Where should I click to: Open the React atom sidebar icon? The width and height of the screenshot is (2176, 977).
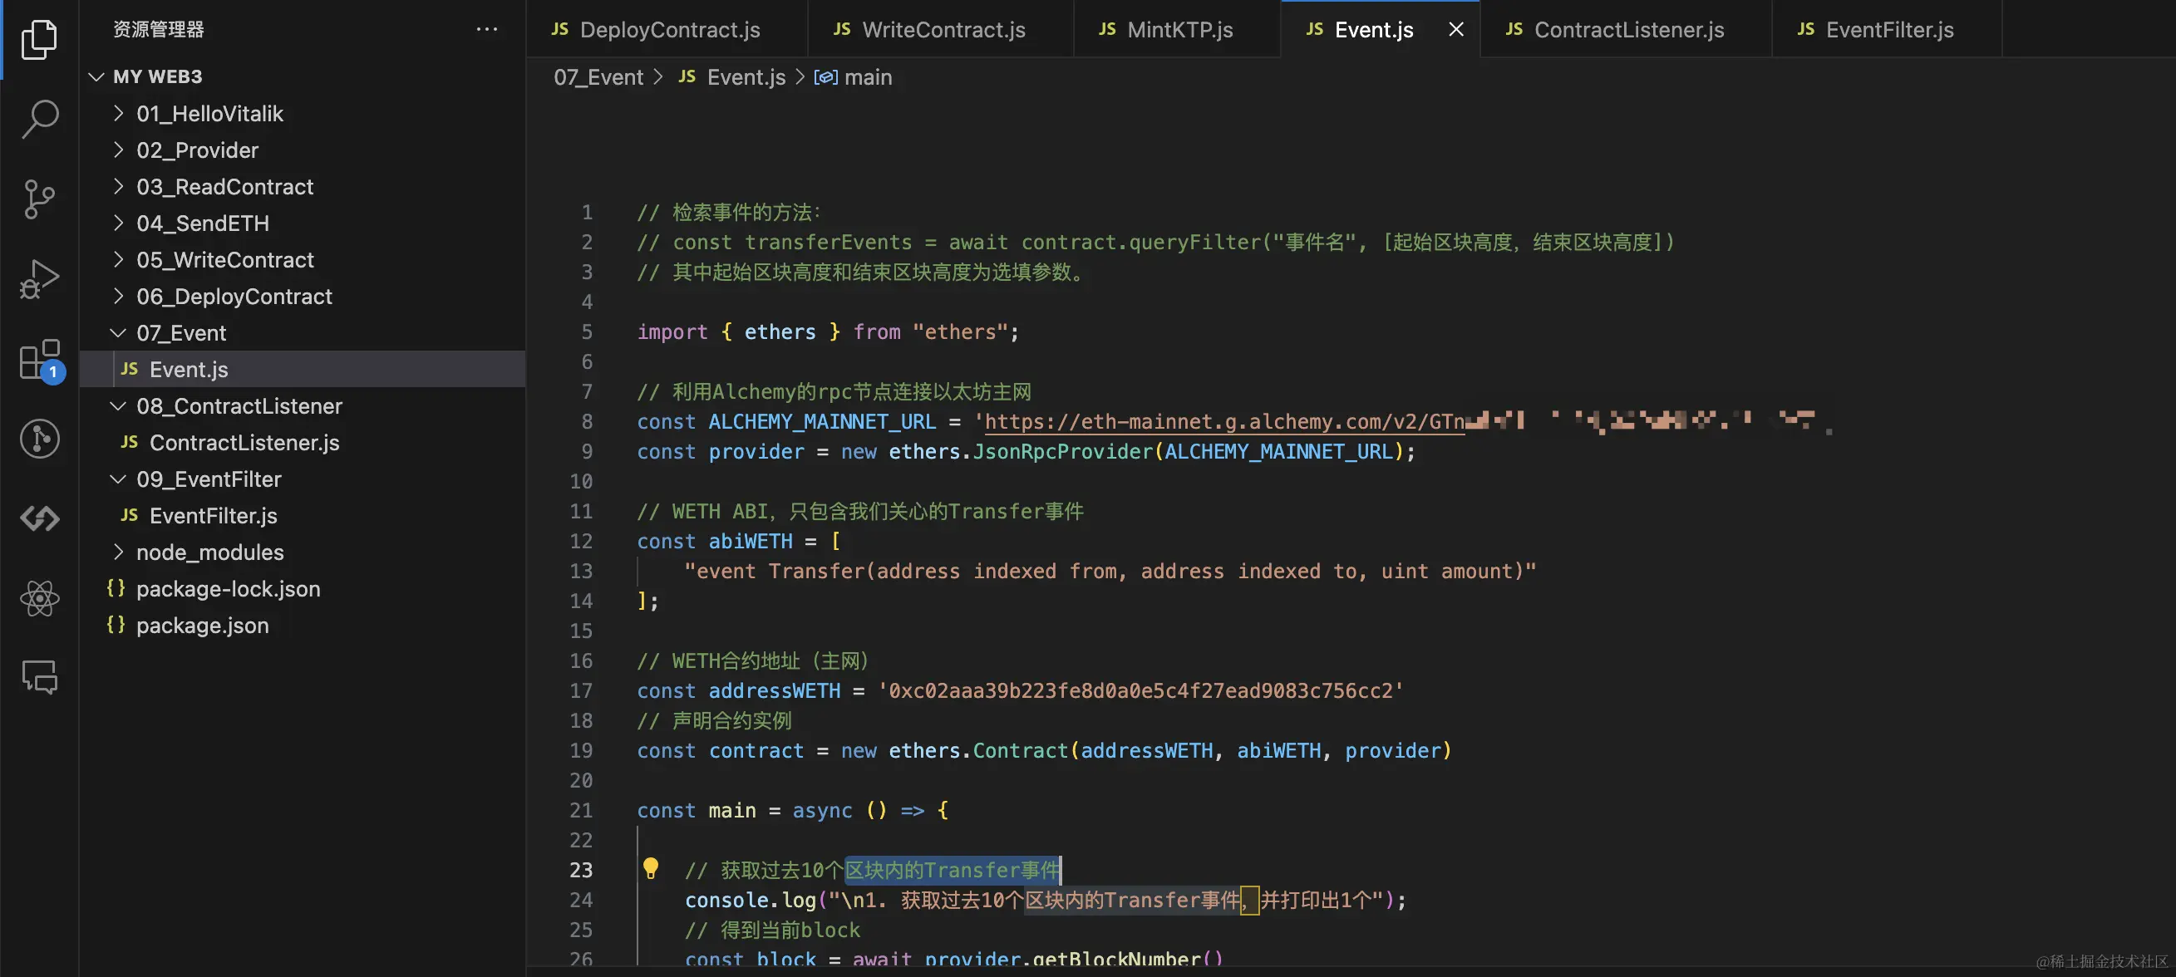point(39,599)
